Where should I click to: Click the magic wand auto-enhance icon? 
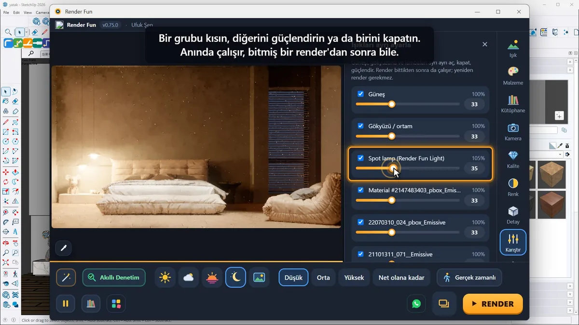66,277
